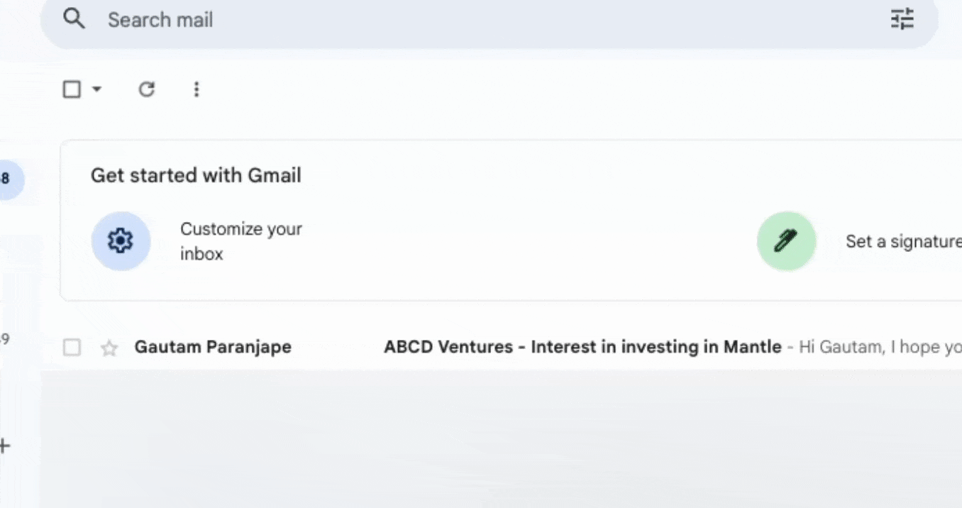Click the "Hi Gautam" preview snippet
Viewport: 962px width, 508px height.
pyautogui.click(x=880, y=347)
